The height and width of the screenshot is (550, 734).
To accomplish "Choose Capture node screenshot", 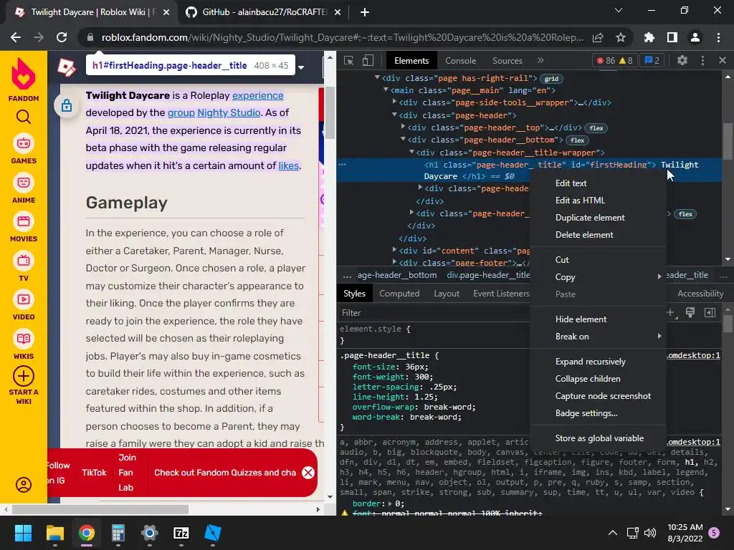I will pos(599,395).
